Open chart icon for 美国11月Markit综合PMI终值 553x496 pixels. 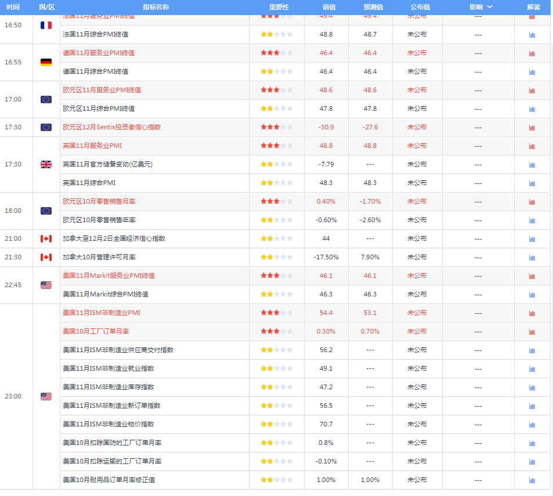(x=532, y=294)
